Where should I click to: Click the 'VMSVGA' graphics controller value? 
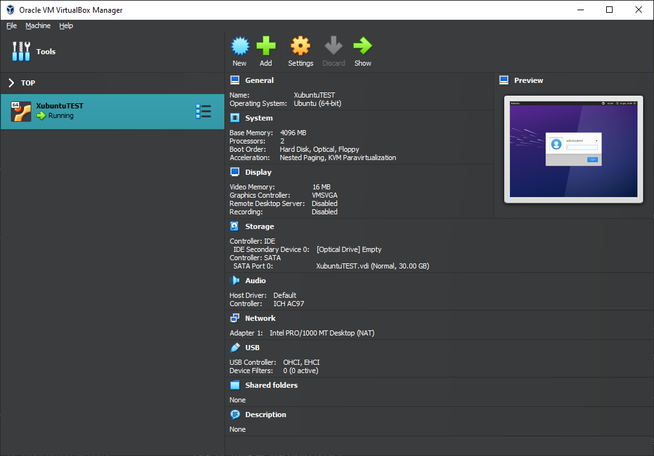324,195
